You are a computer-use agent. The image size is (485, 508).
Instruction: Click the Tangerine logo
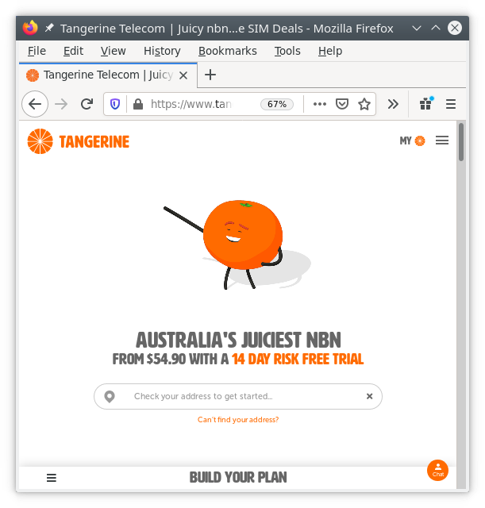pos(78,141)
